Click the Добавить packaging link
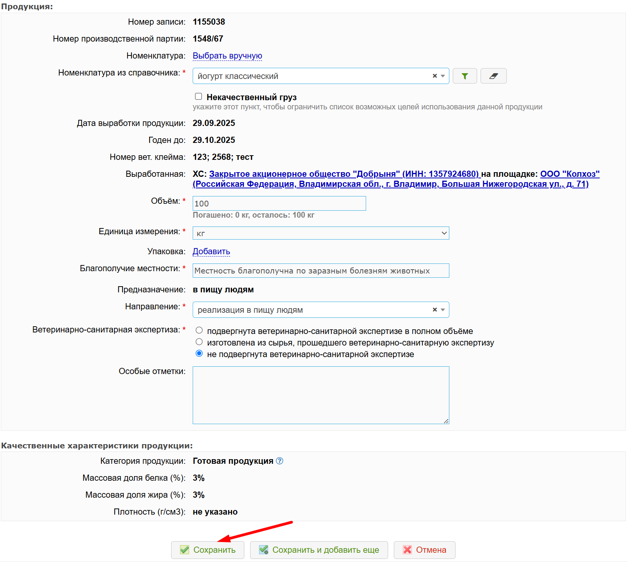 click(x=211, y=252)
